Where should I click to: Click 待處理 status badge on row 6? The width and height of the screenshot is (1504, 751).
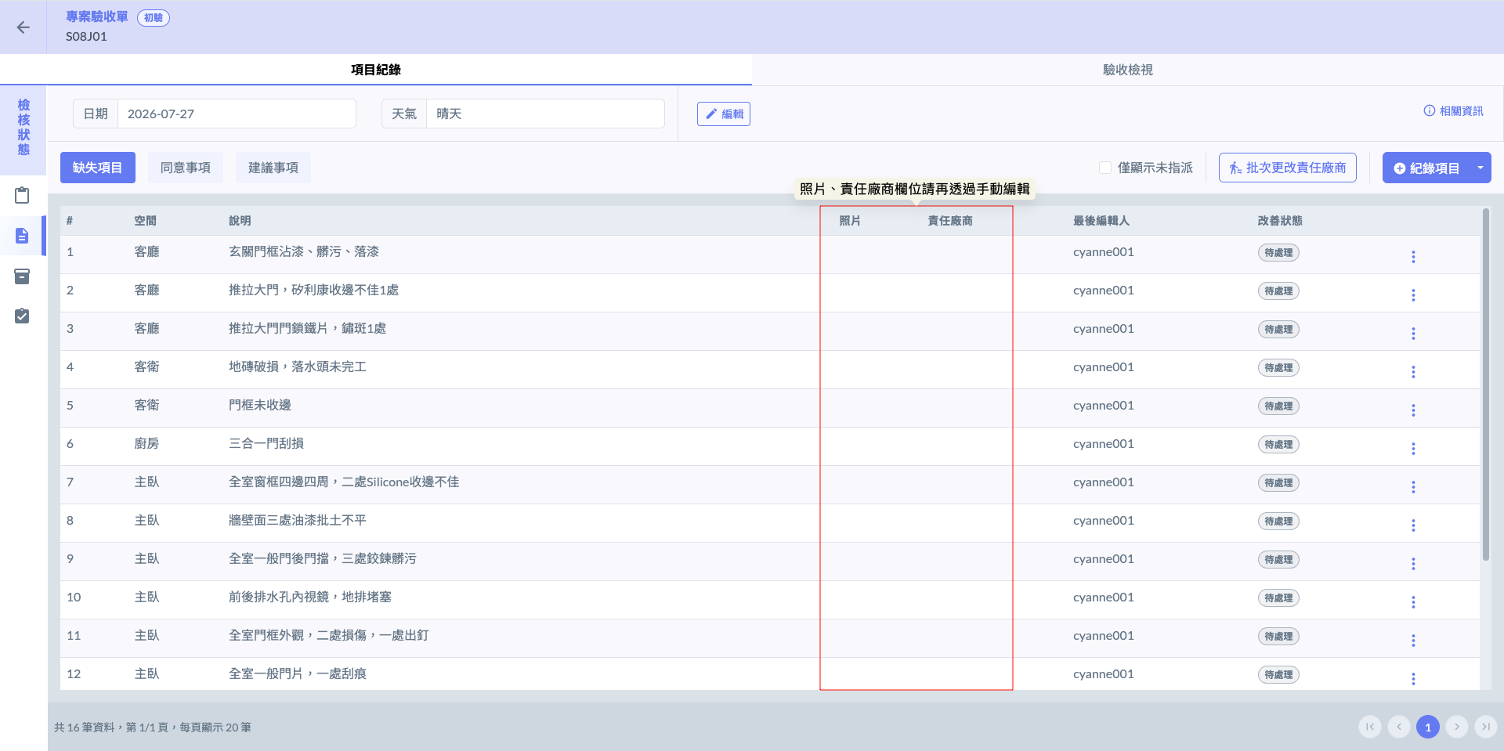tap(1278, 444)
